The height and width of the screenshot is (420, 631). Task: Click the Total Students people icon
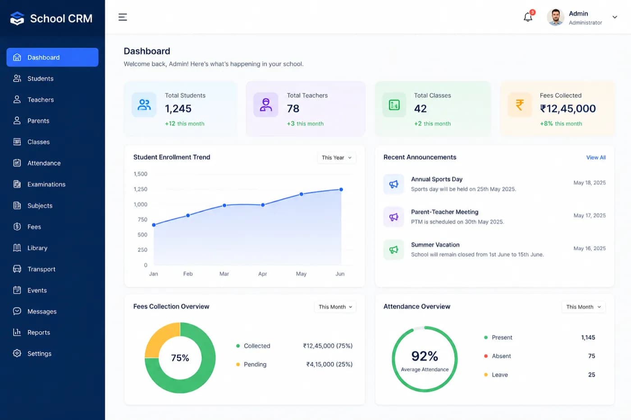(x=144, y=105)
